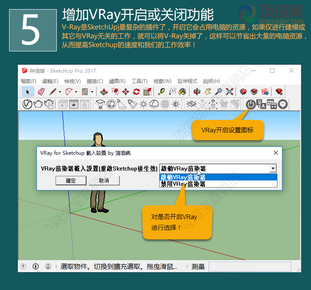The width and height of the screenshot is (311, 290).
Task: Open the 工具(T) menu
Action: click(139, 81)
